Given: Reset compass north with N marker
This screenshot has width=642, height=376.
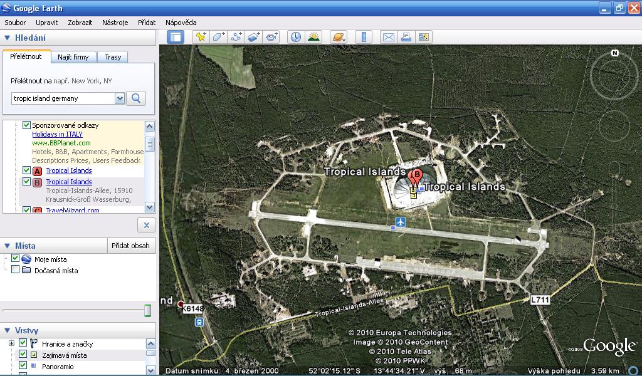Looking at the screenshot, I should point(614,53).
